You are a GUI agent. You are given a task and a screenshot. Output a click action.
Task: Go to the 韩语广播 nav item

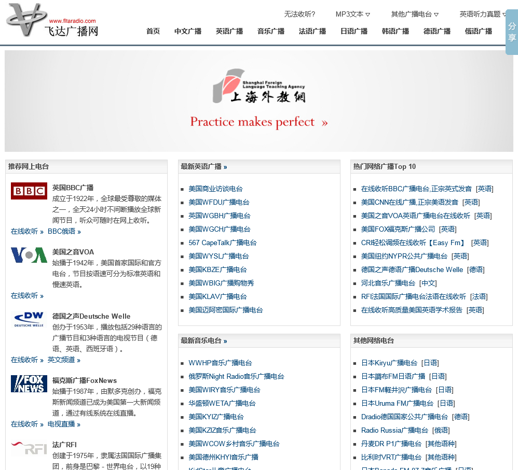396,31
